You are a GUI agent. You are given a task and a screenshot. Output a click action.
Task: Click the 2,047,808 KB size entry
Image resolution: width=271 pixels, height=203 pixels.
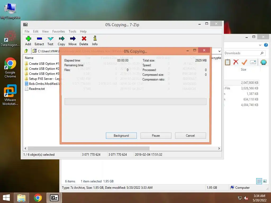(x=250, y=83)
